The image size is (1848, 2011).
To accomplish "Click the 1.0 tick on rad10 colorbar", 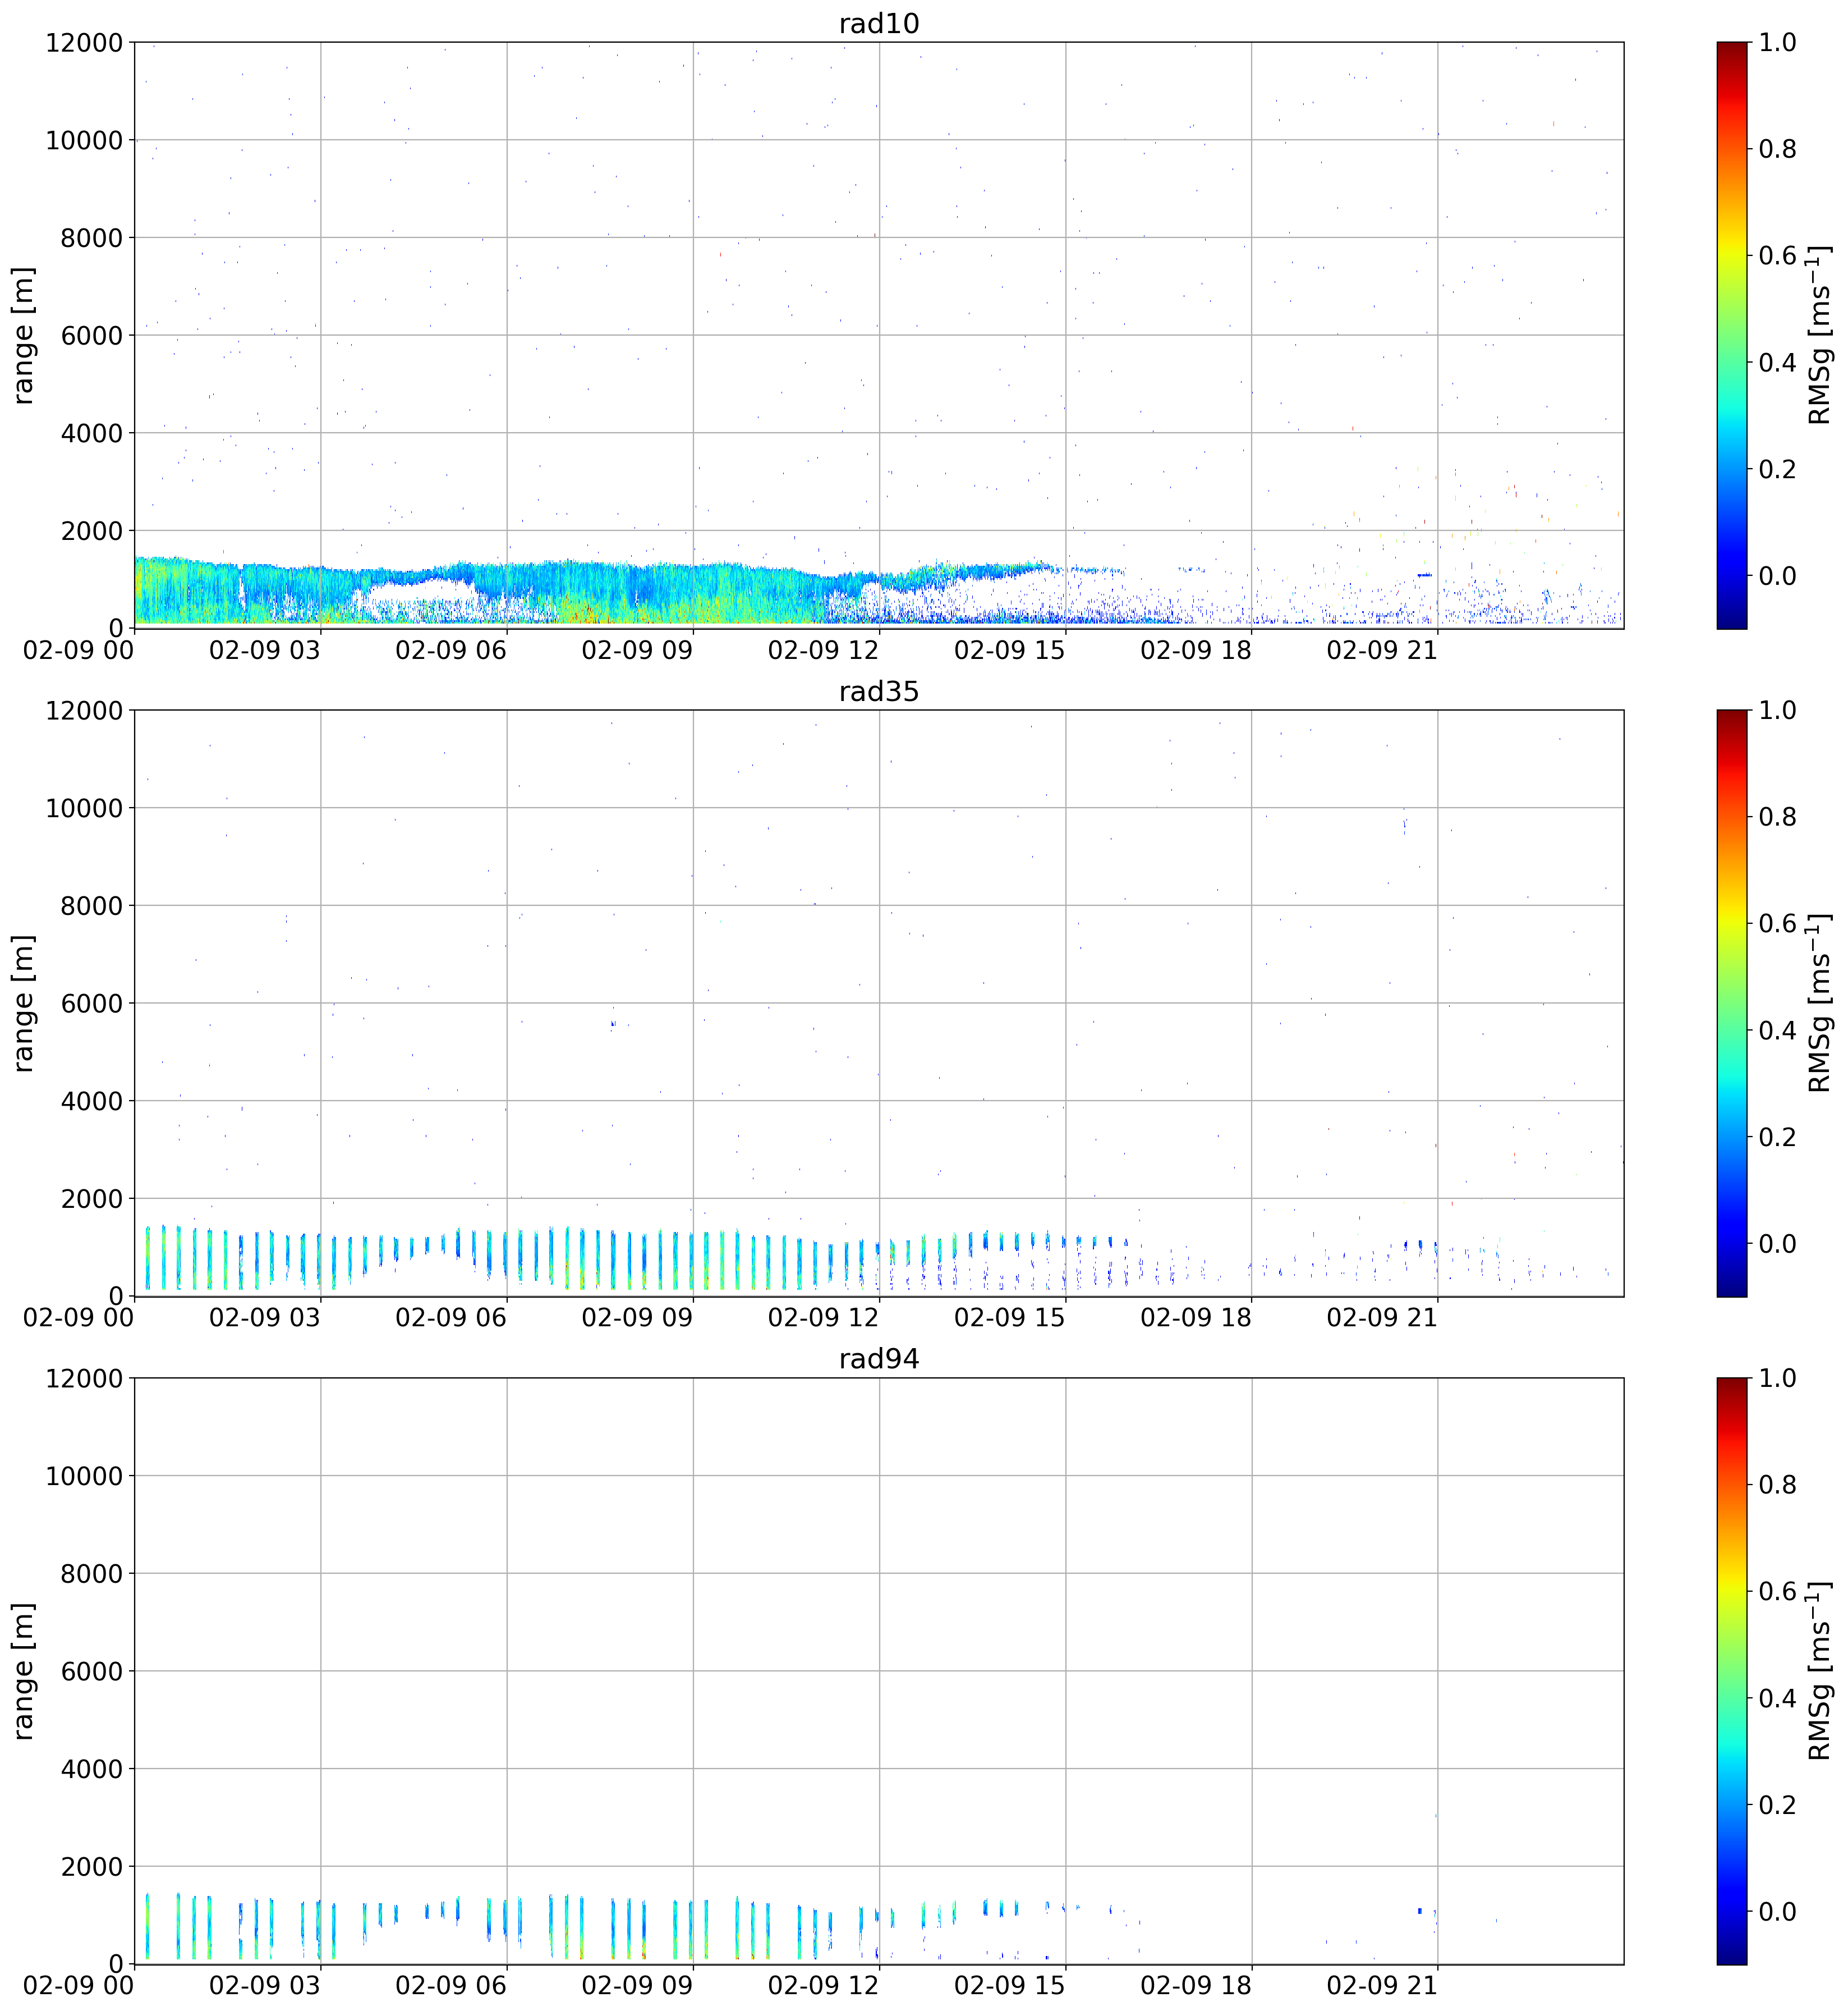I will click(x=1778, y=42).
